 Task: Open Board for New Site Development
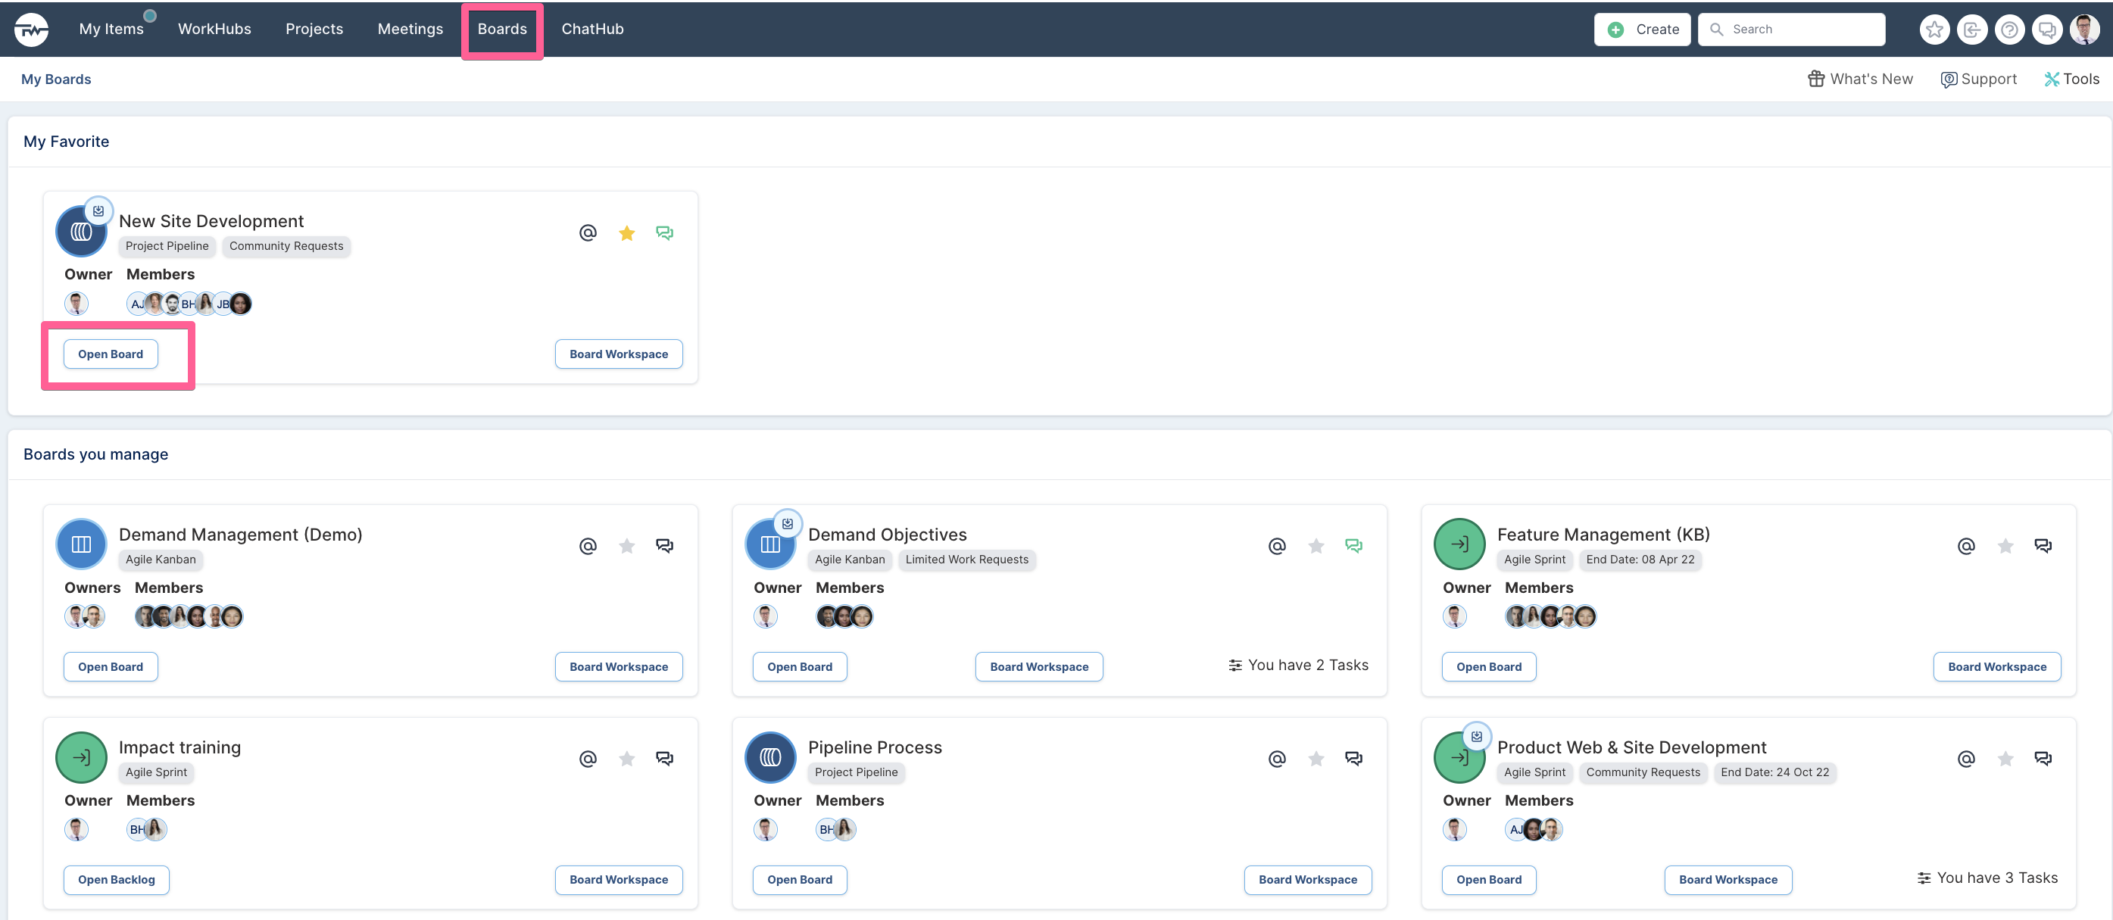[x=111, y=354]
